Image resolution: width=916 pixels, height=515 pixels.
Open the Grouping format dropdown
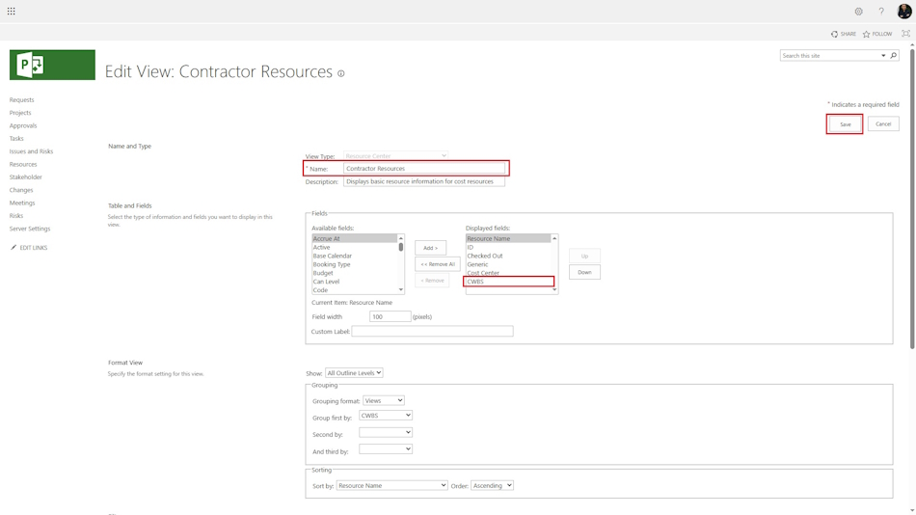click(384, 401)
